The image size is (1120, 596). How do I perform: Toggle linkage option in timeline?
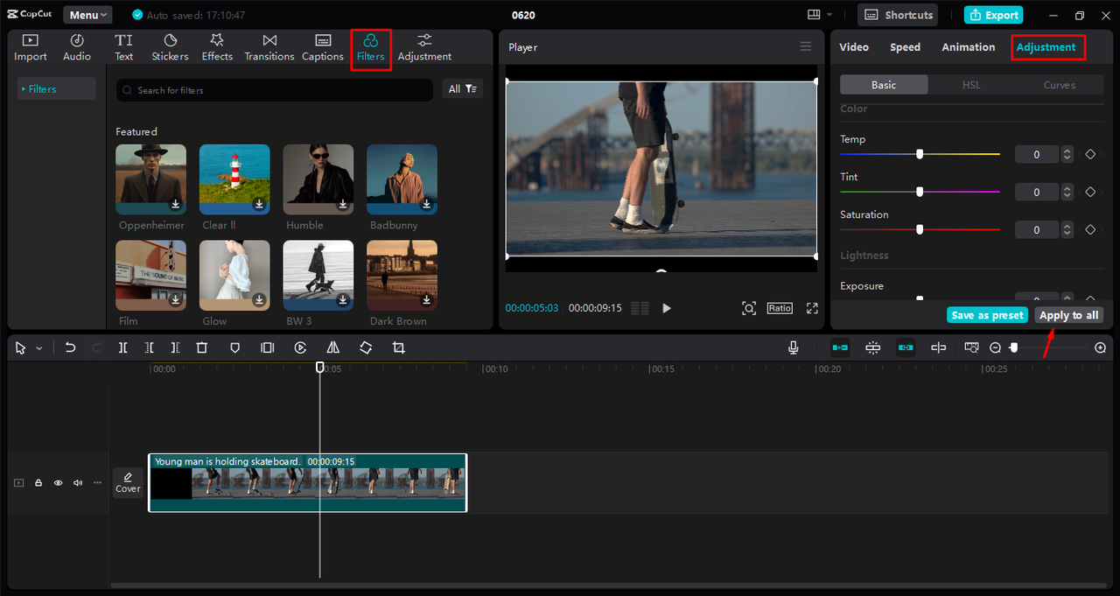click(906, 347)
